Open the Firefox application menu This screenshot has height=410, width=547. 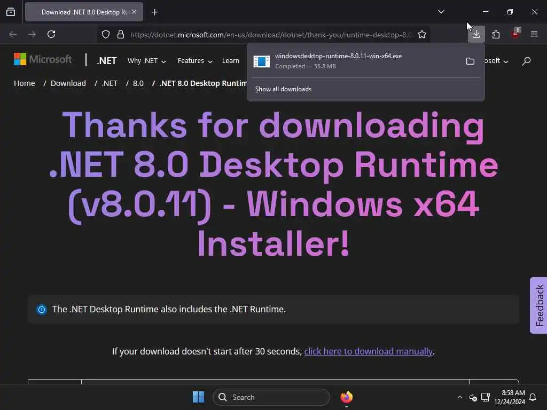(x=534, y=34)
